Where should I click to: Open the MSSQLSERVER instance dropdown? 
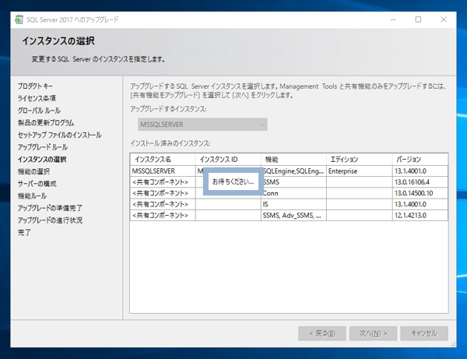coord(202,125)
